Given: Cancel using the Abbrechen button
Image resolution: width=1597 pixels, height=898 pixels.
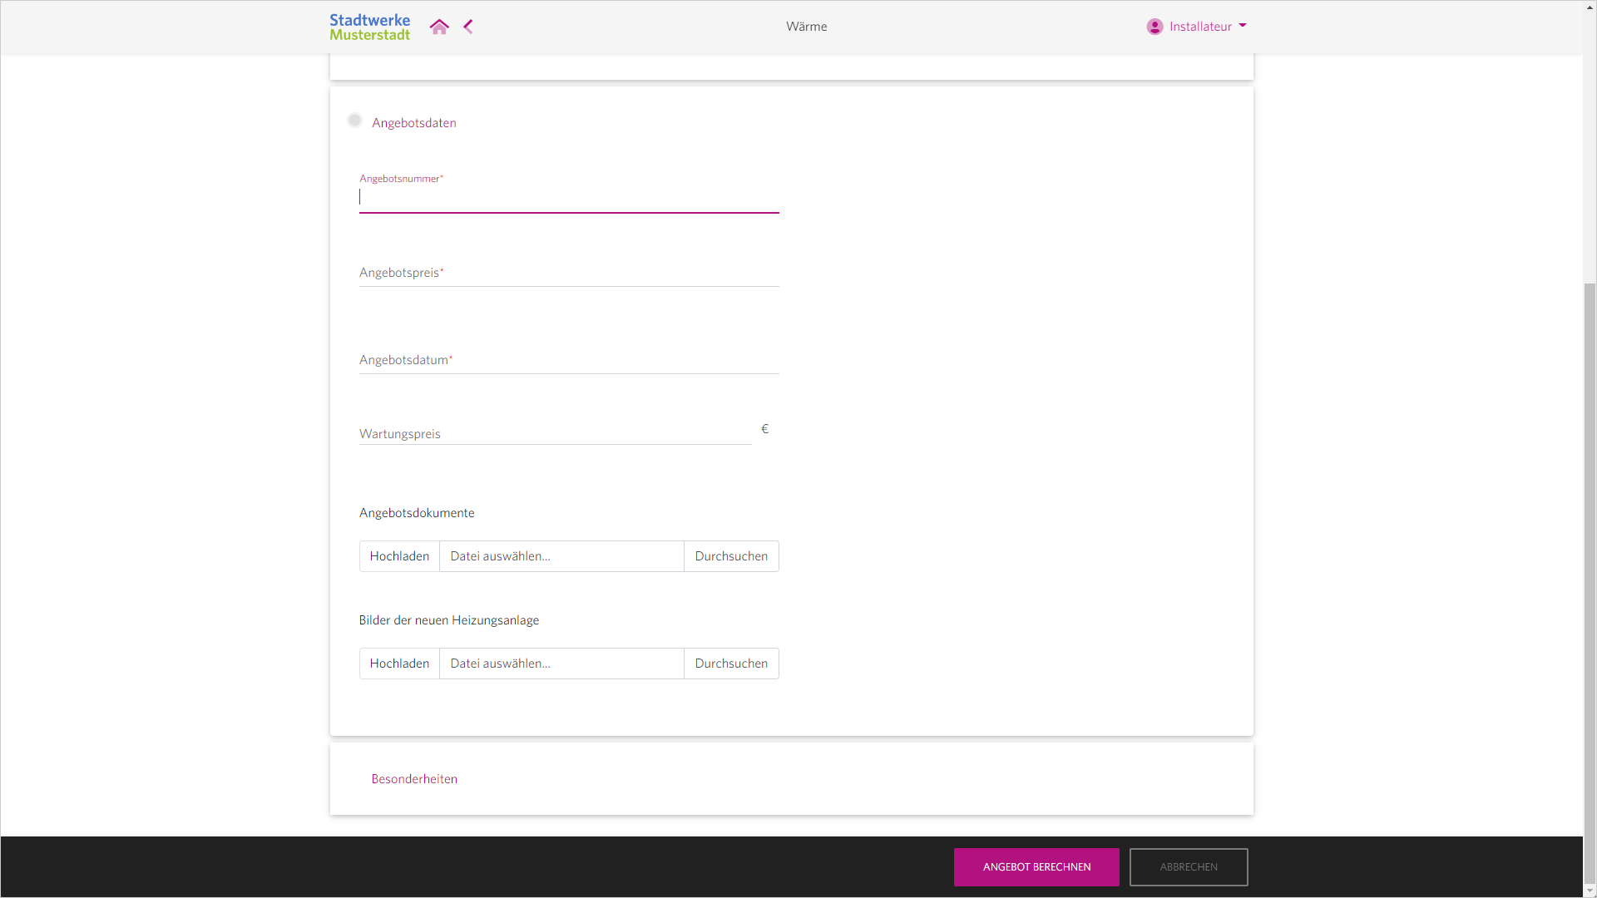Looking at the screenshot, I should tap(1189, 867).
